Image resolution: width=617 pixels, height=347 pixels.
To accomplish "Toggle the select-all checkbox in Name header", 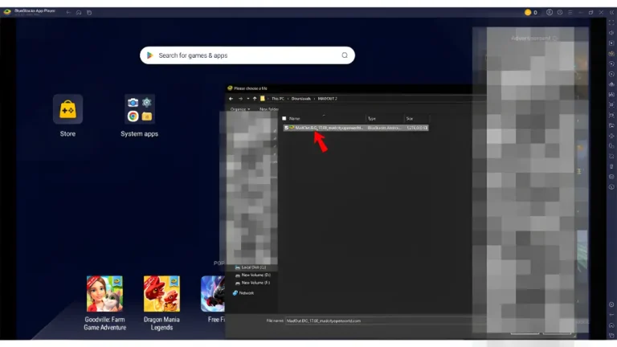I will [x=284, y=118].
